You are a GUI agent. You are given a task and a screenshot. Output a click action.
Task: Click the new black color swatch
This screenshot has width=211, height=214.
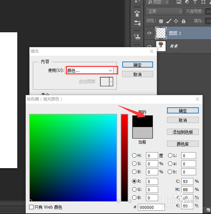[143, 121]
